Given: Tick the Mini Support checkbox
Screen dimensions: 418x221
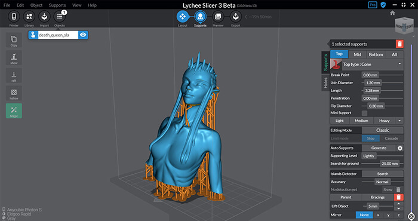Looking at the screenshot, I should coord(364,113).
